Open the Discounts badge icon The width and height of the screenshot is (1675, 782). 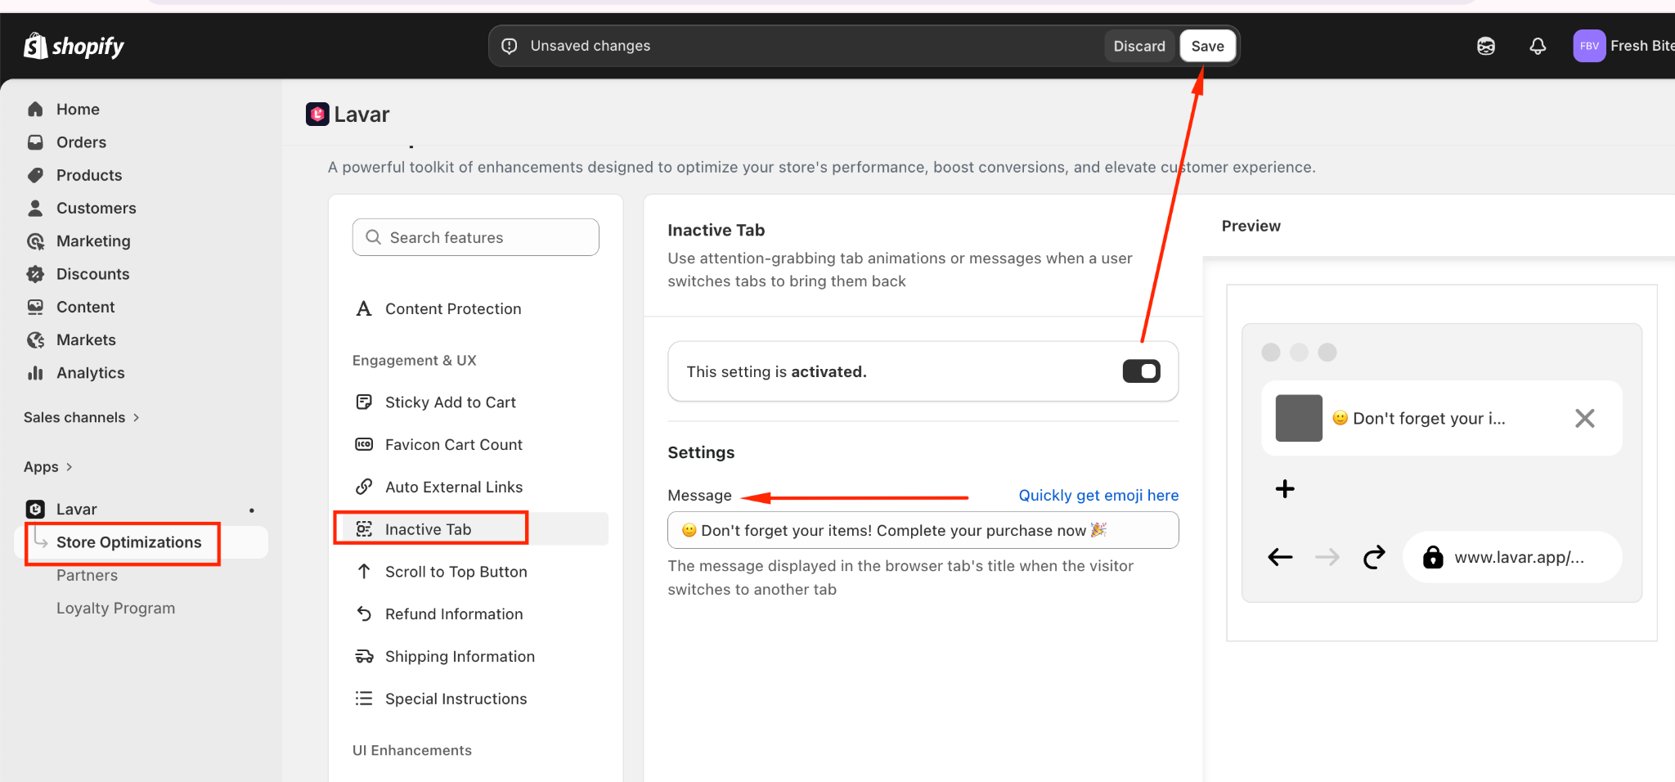point(35,274)
